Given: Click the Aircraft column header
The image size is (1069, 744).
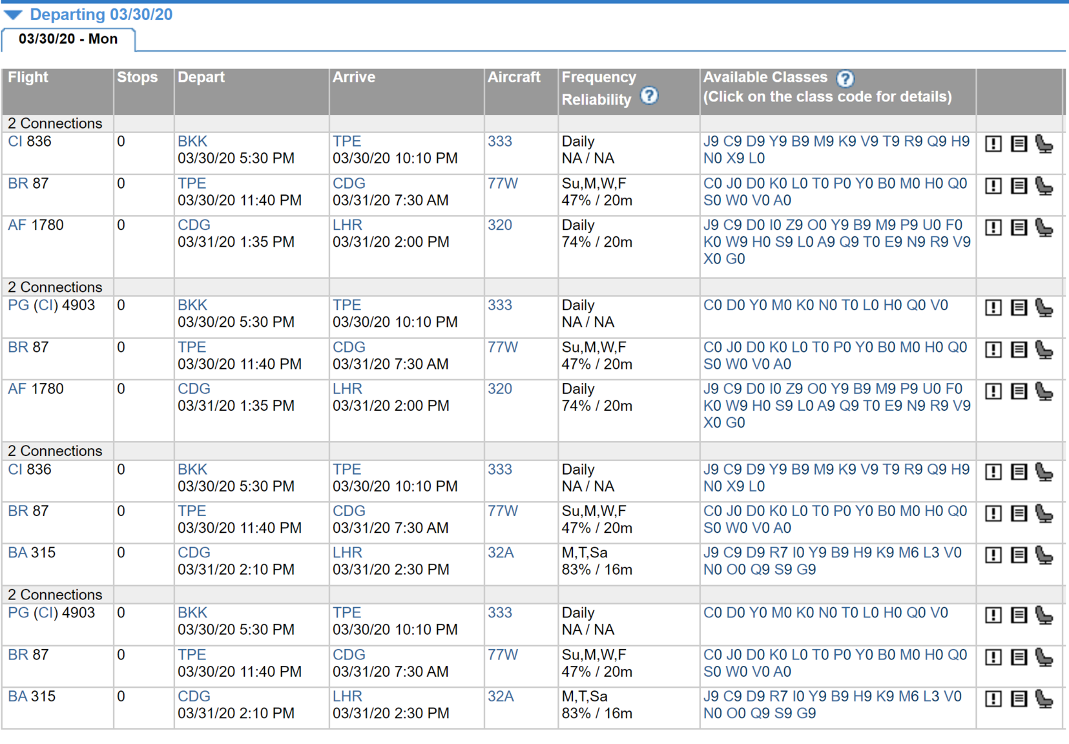Looking at the screenshot, I should [x=514, y=77].
